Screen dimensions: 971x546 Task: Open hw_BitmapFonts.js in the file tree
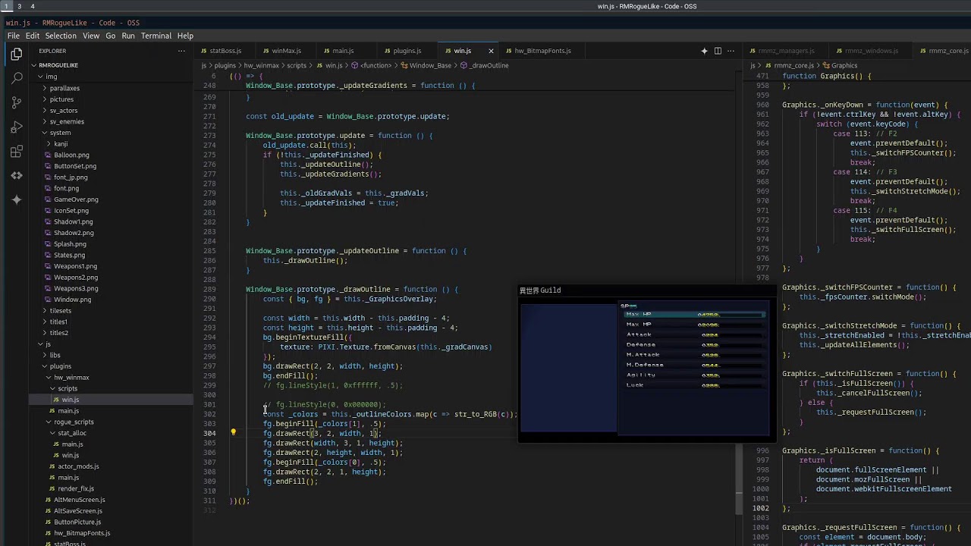point(82,533)
